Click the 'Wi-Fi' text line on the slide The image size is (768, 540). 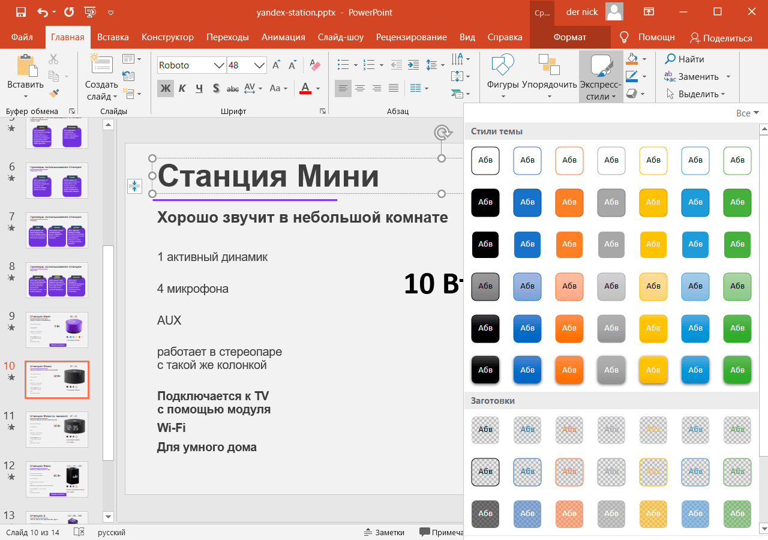coord(172,428)
